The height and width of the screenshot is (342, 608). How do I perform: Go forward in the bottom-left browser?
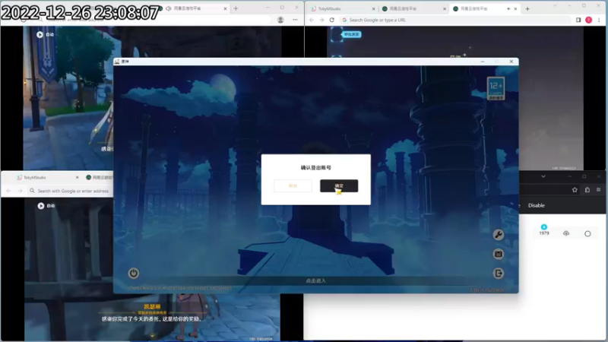[x=20, y=191]
